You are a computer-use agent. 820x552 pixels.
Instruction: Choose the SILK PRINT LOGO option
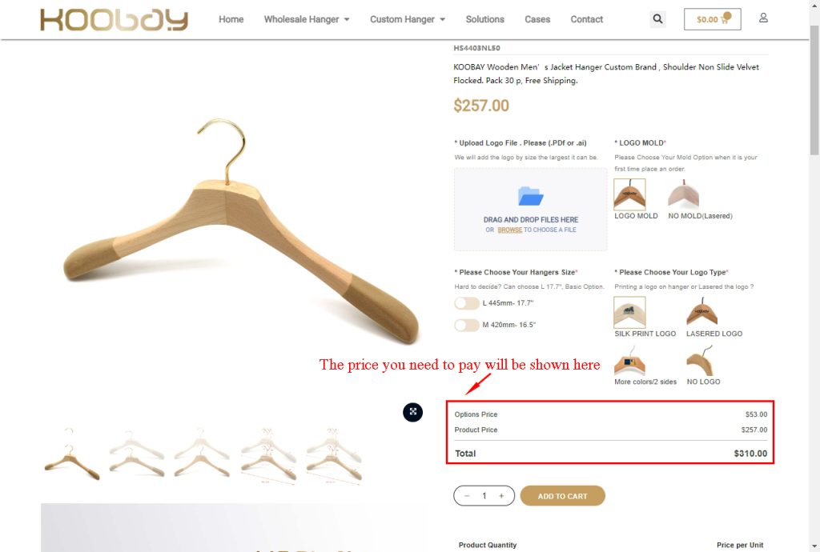pos(629,312)
